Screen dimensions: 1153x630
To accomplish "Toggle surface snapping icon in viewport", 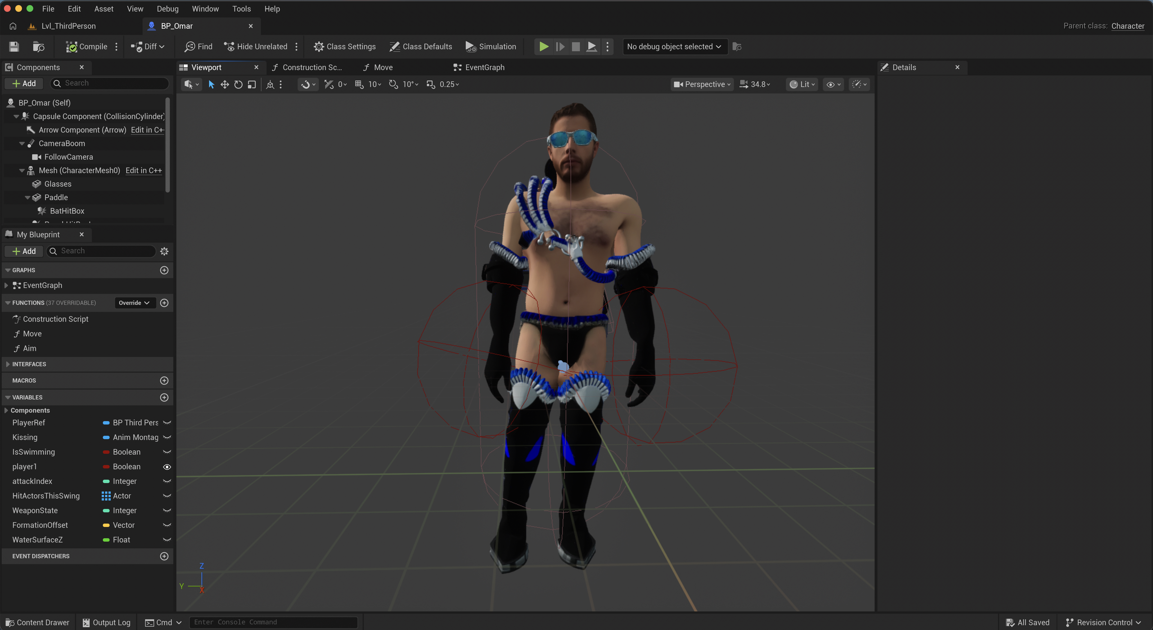I will [329, 84].
